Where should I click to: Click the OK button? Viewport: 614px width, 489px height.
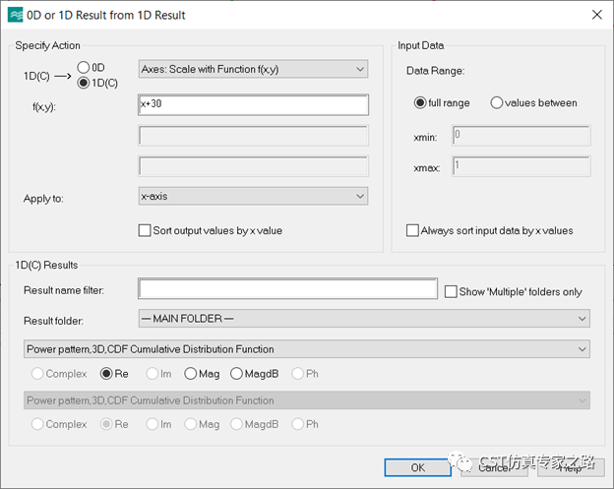click(x=417, y=467)
